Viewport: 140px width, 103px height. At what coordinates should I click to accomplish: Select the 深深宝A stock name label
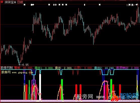pyautogui.click(x=10, y=2)
